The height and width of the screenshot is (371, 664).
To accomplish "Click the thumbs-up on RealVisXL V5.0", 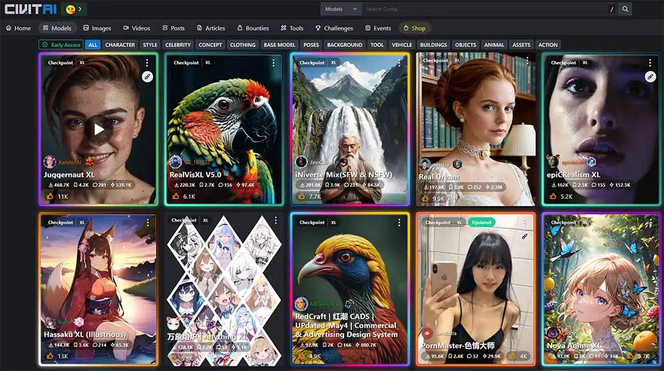I will point(176,196).
